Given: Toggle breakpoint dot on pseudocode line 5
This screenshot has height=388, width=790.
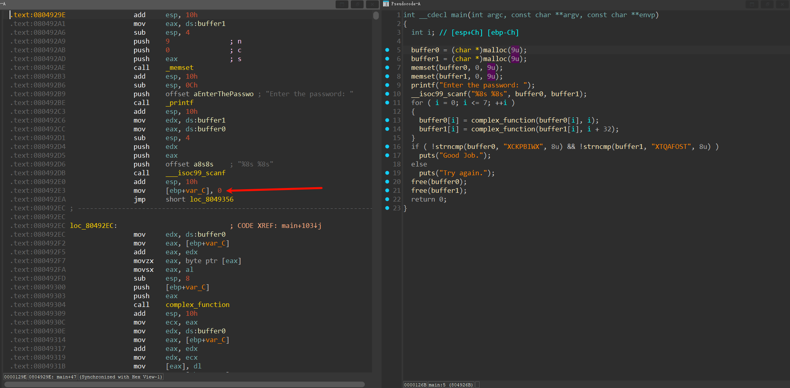Looking at the screenshot, I should [387, 50].
